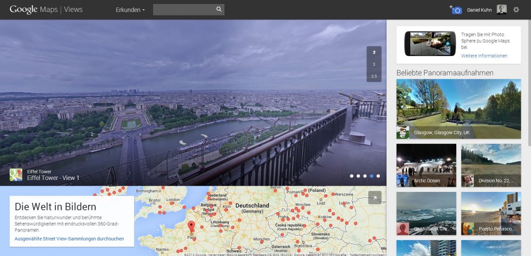The height and width of the screenshot is (256, 531).
Task: Click Ausgewählte Street View-Sammlungen durchsuchen link
Action: click(69, 239)
